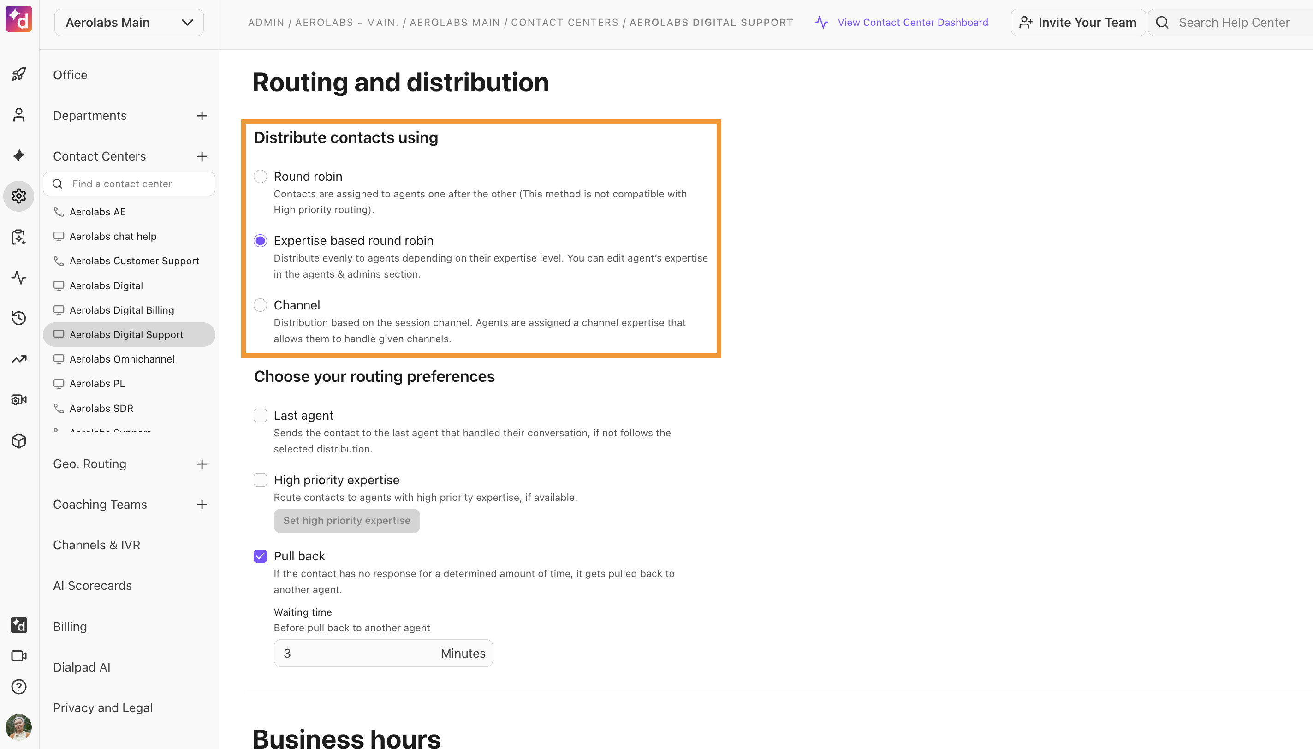Screen dimensions: 1313x749
Task: Open the Aerolabs Main office dropdown
Action: point(129,23)
